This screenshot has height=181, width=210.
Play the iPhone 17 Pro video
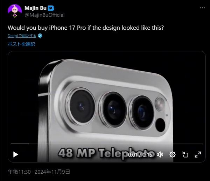pyautogui.click(x=16, y=154)
